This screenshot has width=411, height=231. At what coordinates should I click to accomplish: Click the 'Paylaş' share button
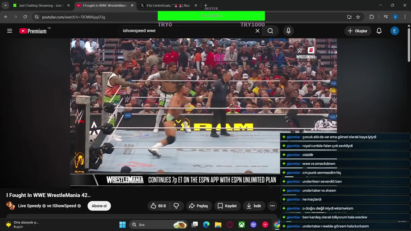198,206
